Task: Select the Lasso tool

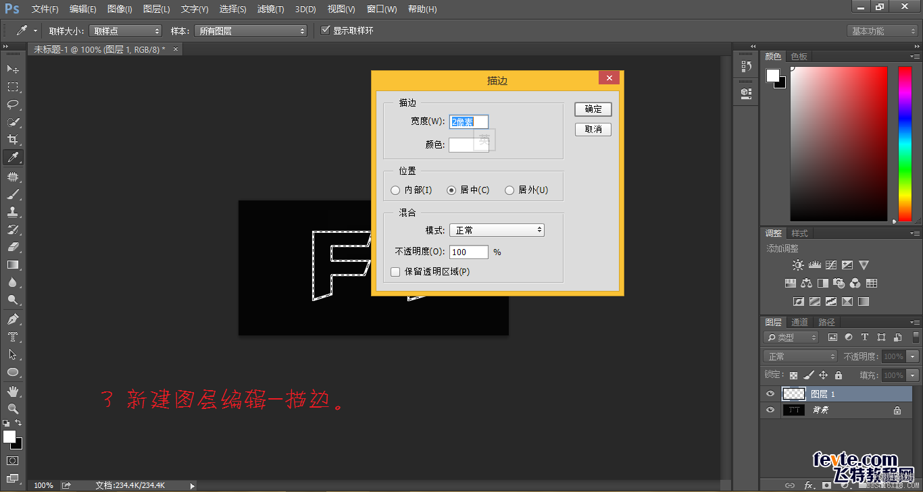Action: coord(12,105)
